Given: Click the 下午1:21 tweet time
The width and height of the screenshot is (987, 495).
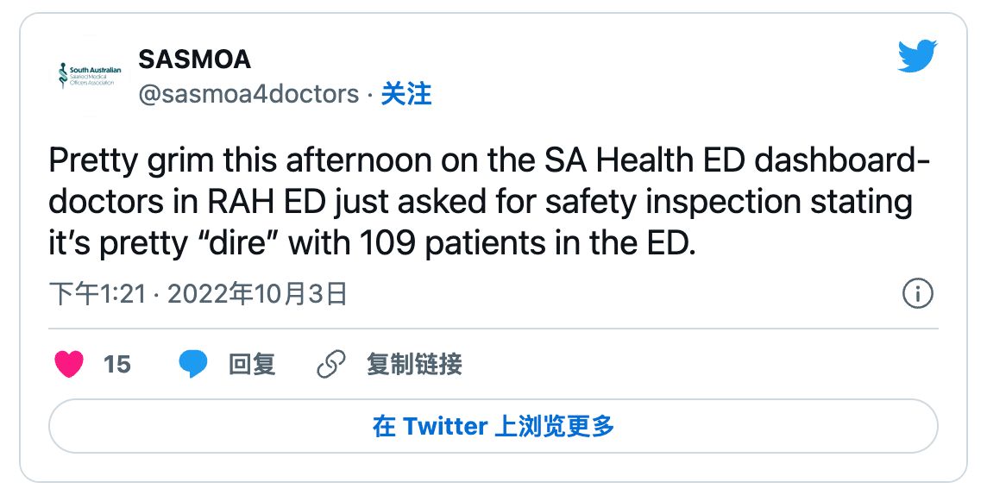Looking at the screenshot, I should [95, 295].
